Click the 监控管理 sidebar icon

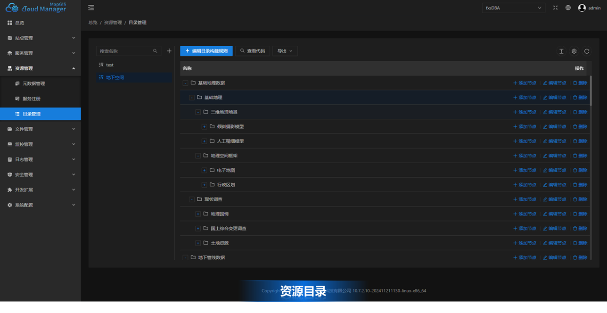(9, 144)
